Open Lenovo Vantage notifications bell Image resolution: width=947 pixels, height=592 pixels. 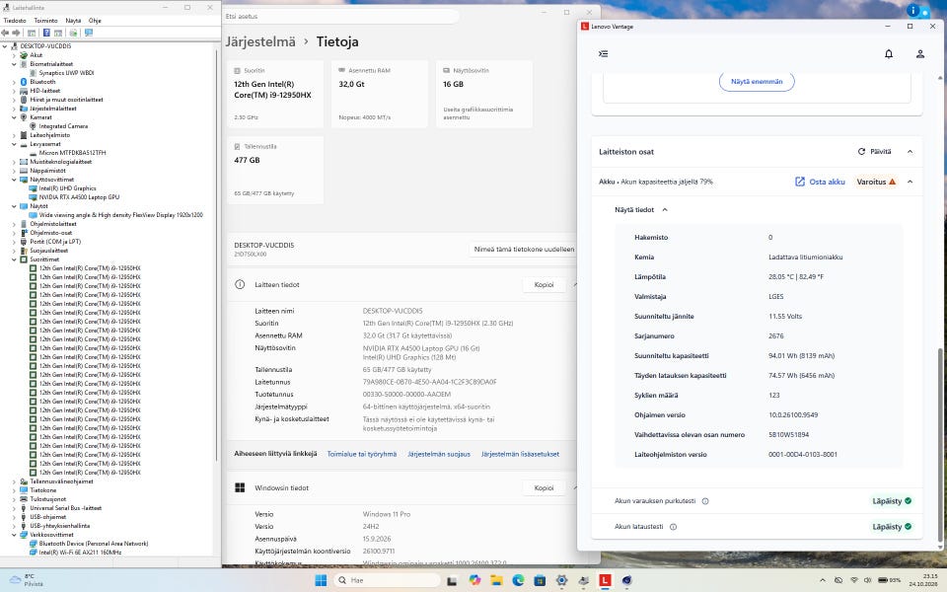889,53
